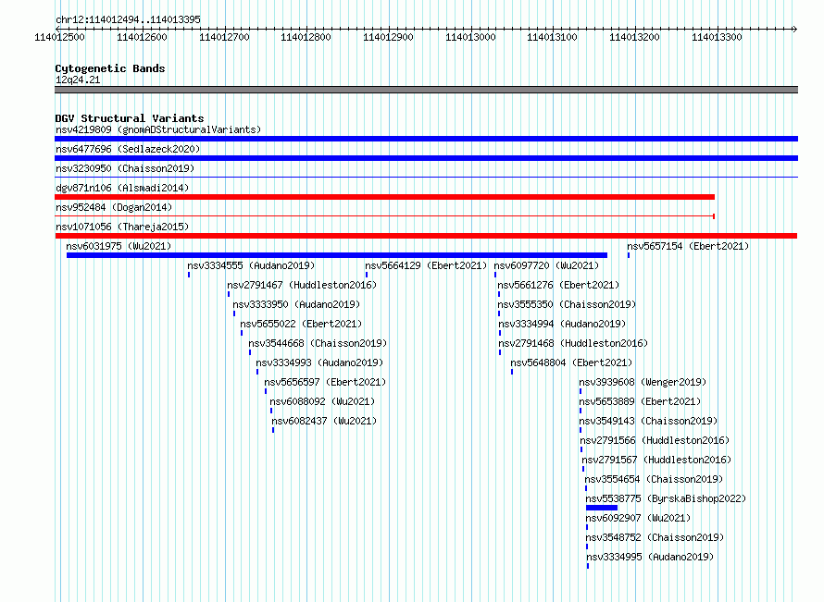Click nsv5655022 (Ebert2021) label
The height and width of the screenshot is (602, 824).
301,324
